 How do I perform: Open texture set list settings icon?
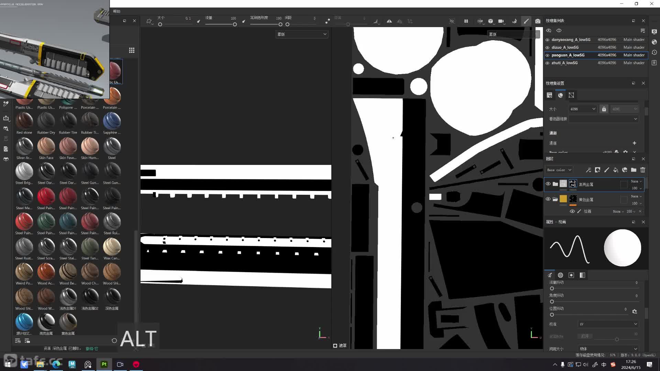(642, 31)
